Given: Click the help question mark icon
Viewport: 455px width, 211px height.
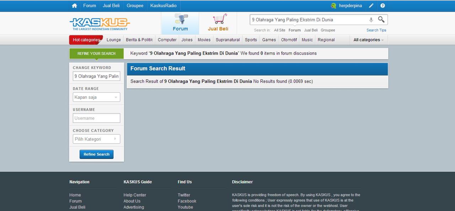Looking at the screenshot, I should 382,6.
